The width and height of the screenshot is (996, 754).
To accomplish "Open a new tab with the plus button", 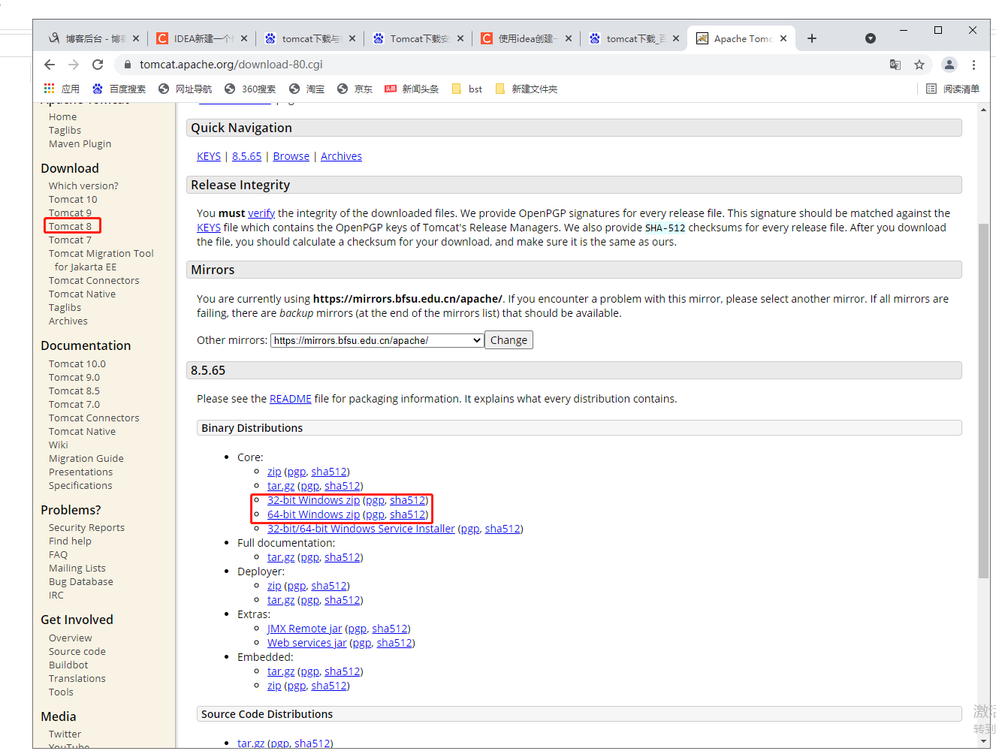I will [x=812, y=38].
